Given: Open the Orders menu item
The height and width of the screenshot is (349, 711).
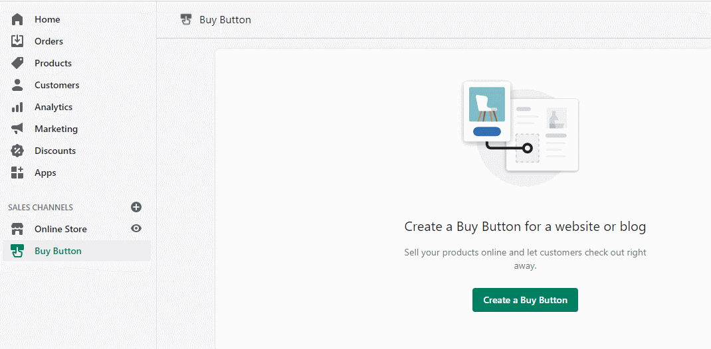Looking at the screenshot, I should [49, 41].
